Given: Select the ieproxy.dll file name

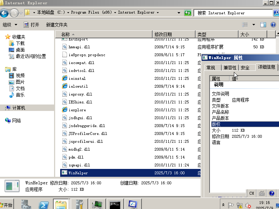Looking at the screenshot, I should tap(81, 94).
